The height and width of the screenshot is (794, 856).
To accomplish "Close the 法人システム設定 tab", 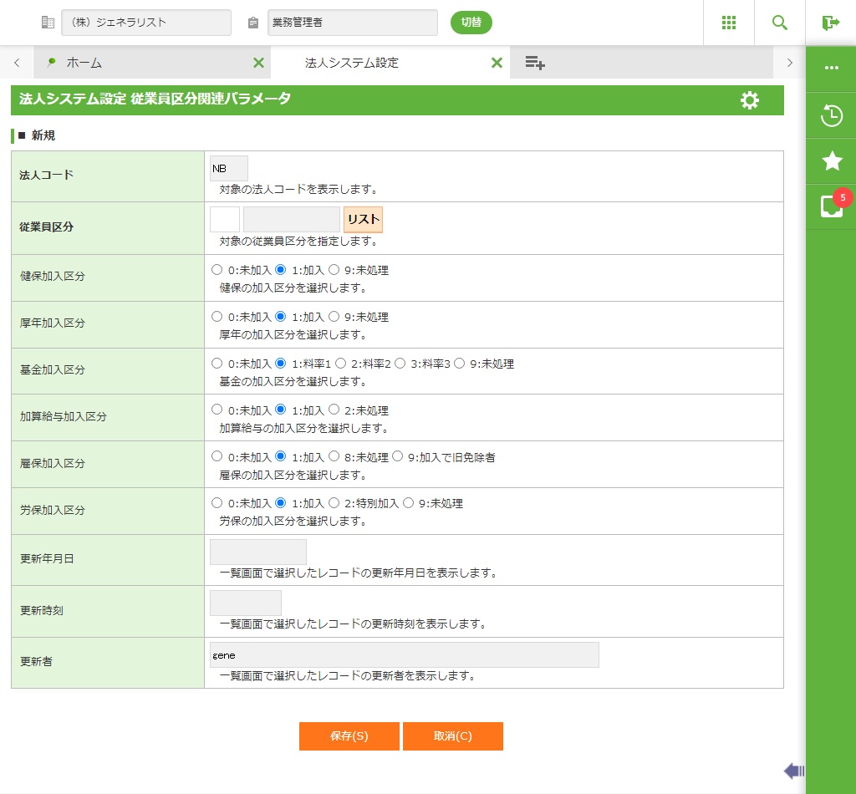I will [497, 63].
